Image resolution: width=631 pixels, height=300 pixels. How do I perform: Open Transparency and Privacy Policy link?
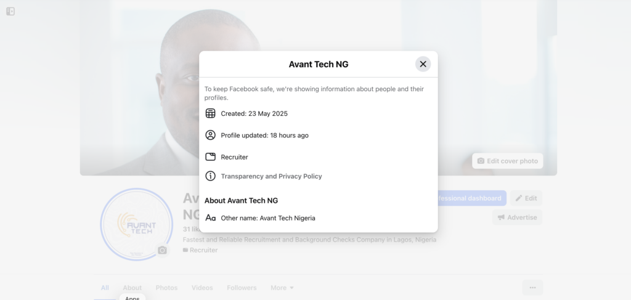tap(271, 176)
